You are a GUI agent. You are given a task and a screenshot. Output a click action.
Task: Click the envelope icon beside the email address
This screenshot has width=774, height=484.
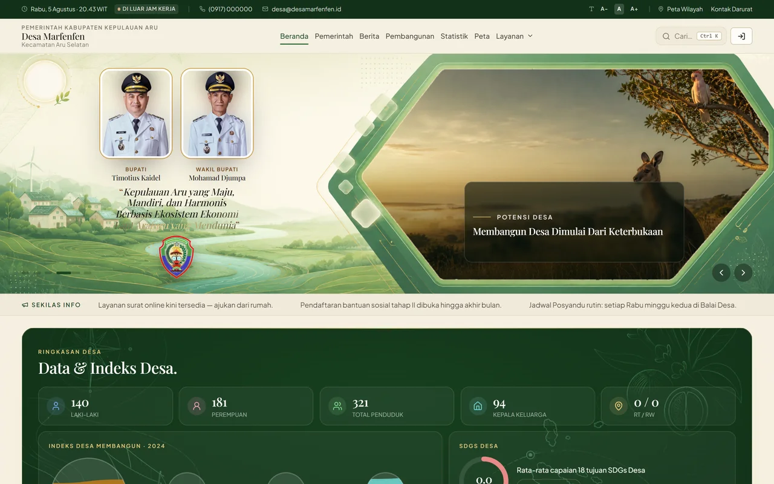click(x=265, y=9)
